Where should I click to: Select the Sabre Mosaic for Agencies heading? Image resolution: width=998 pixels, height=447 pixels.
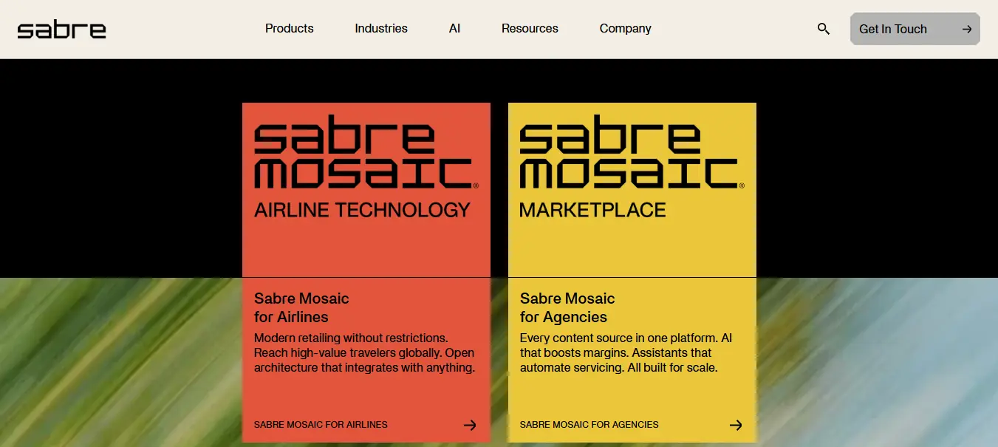point(567,307)
